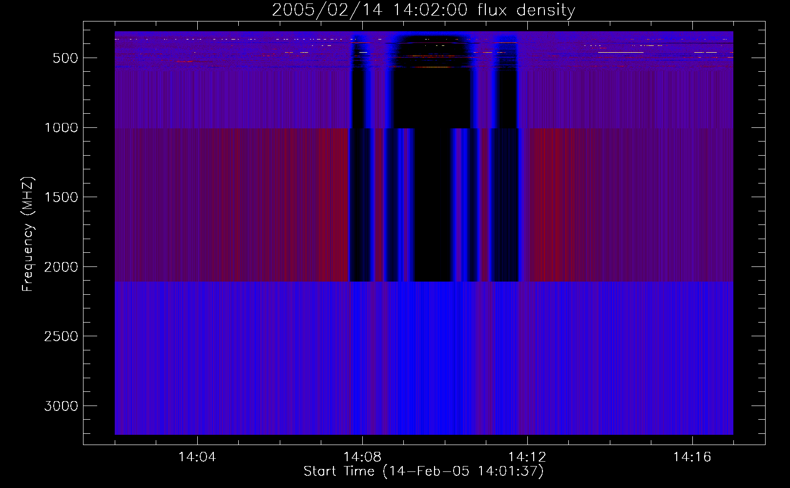Screen dimensions: 790x488
Task: Click the 14:08 time tick label
Action: pos(362,457)
